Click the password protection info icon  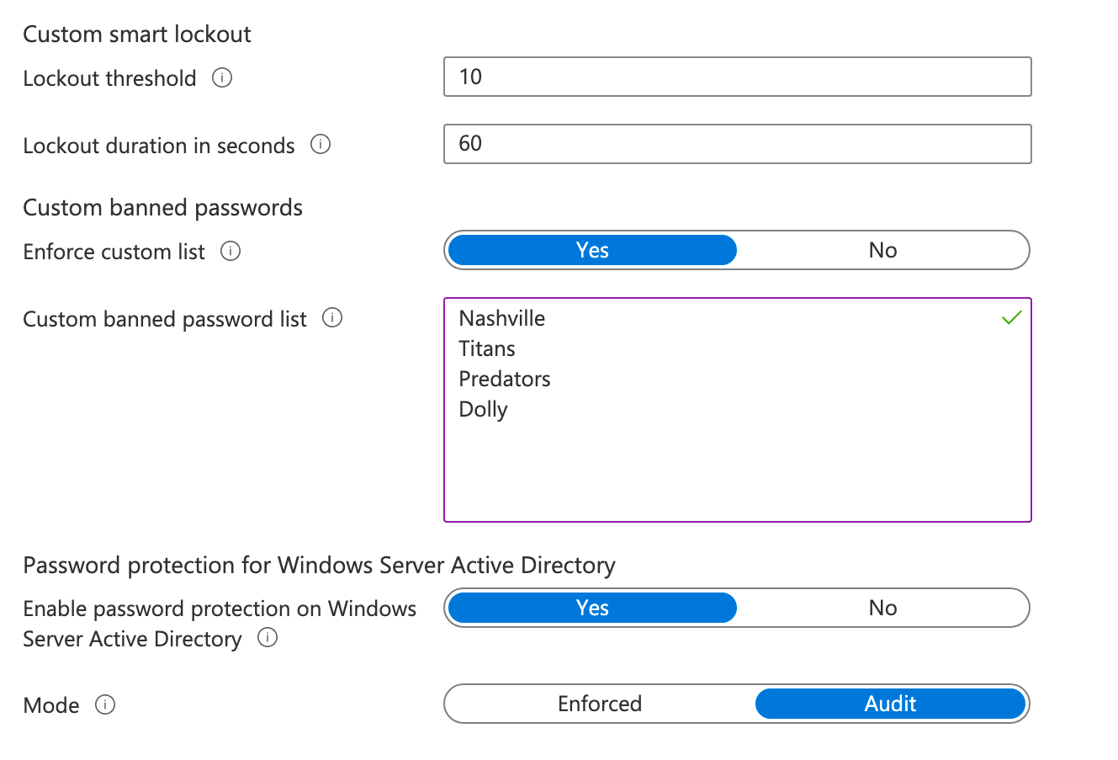267,638
